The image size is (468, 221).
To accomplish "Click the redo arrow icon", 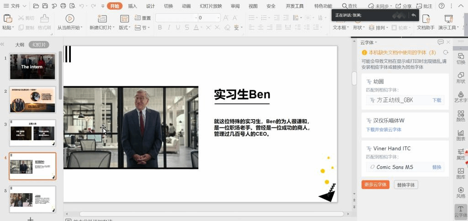I will click(x=93, y=6).
